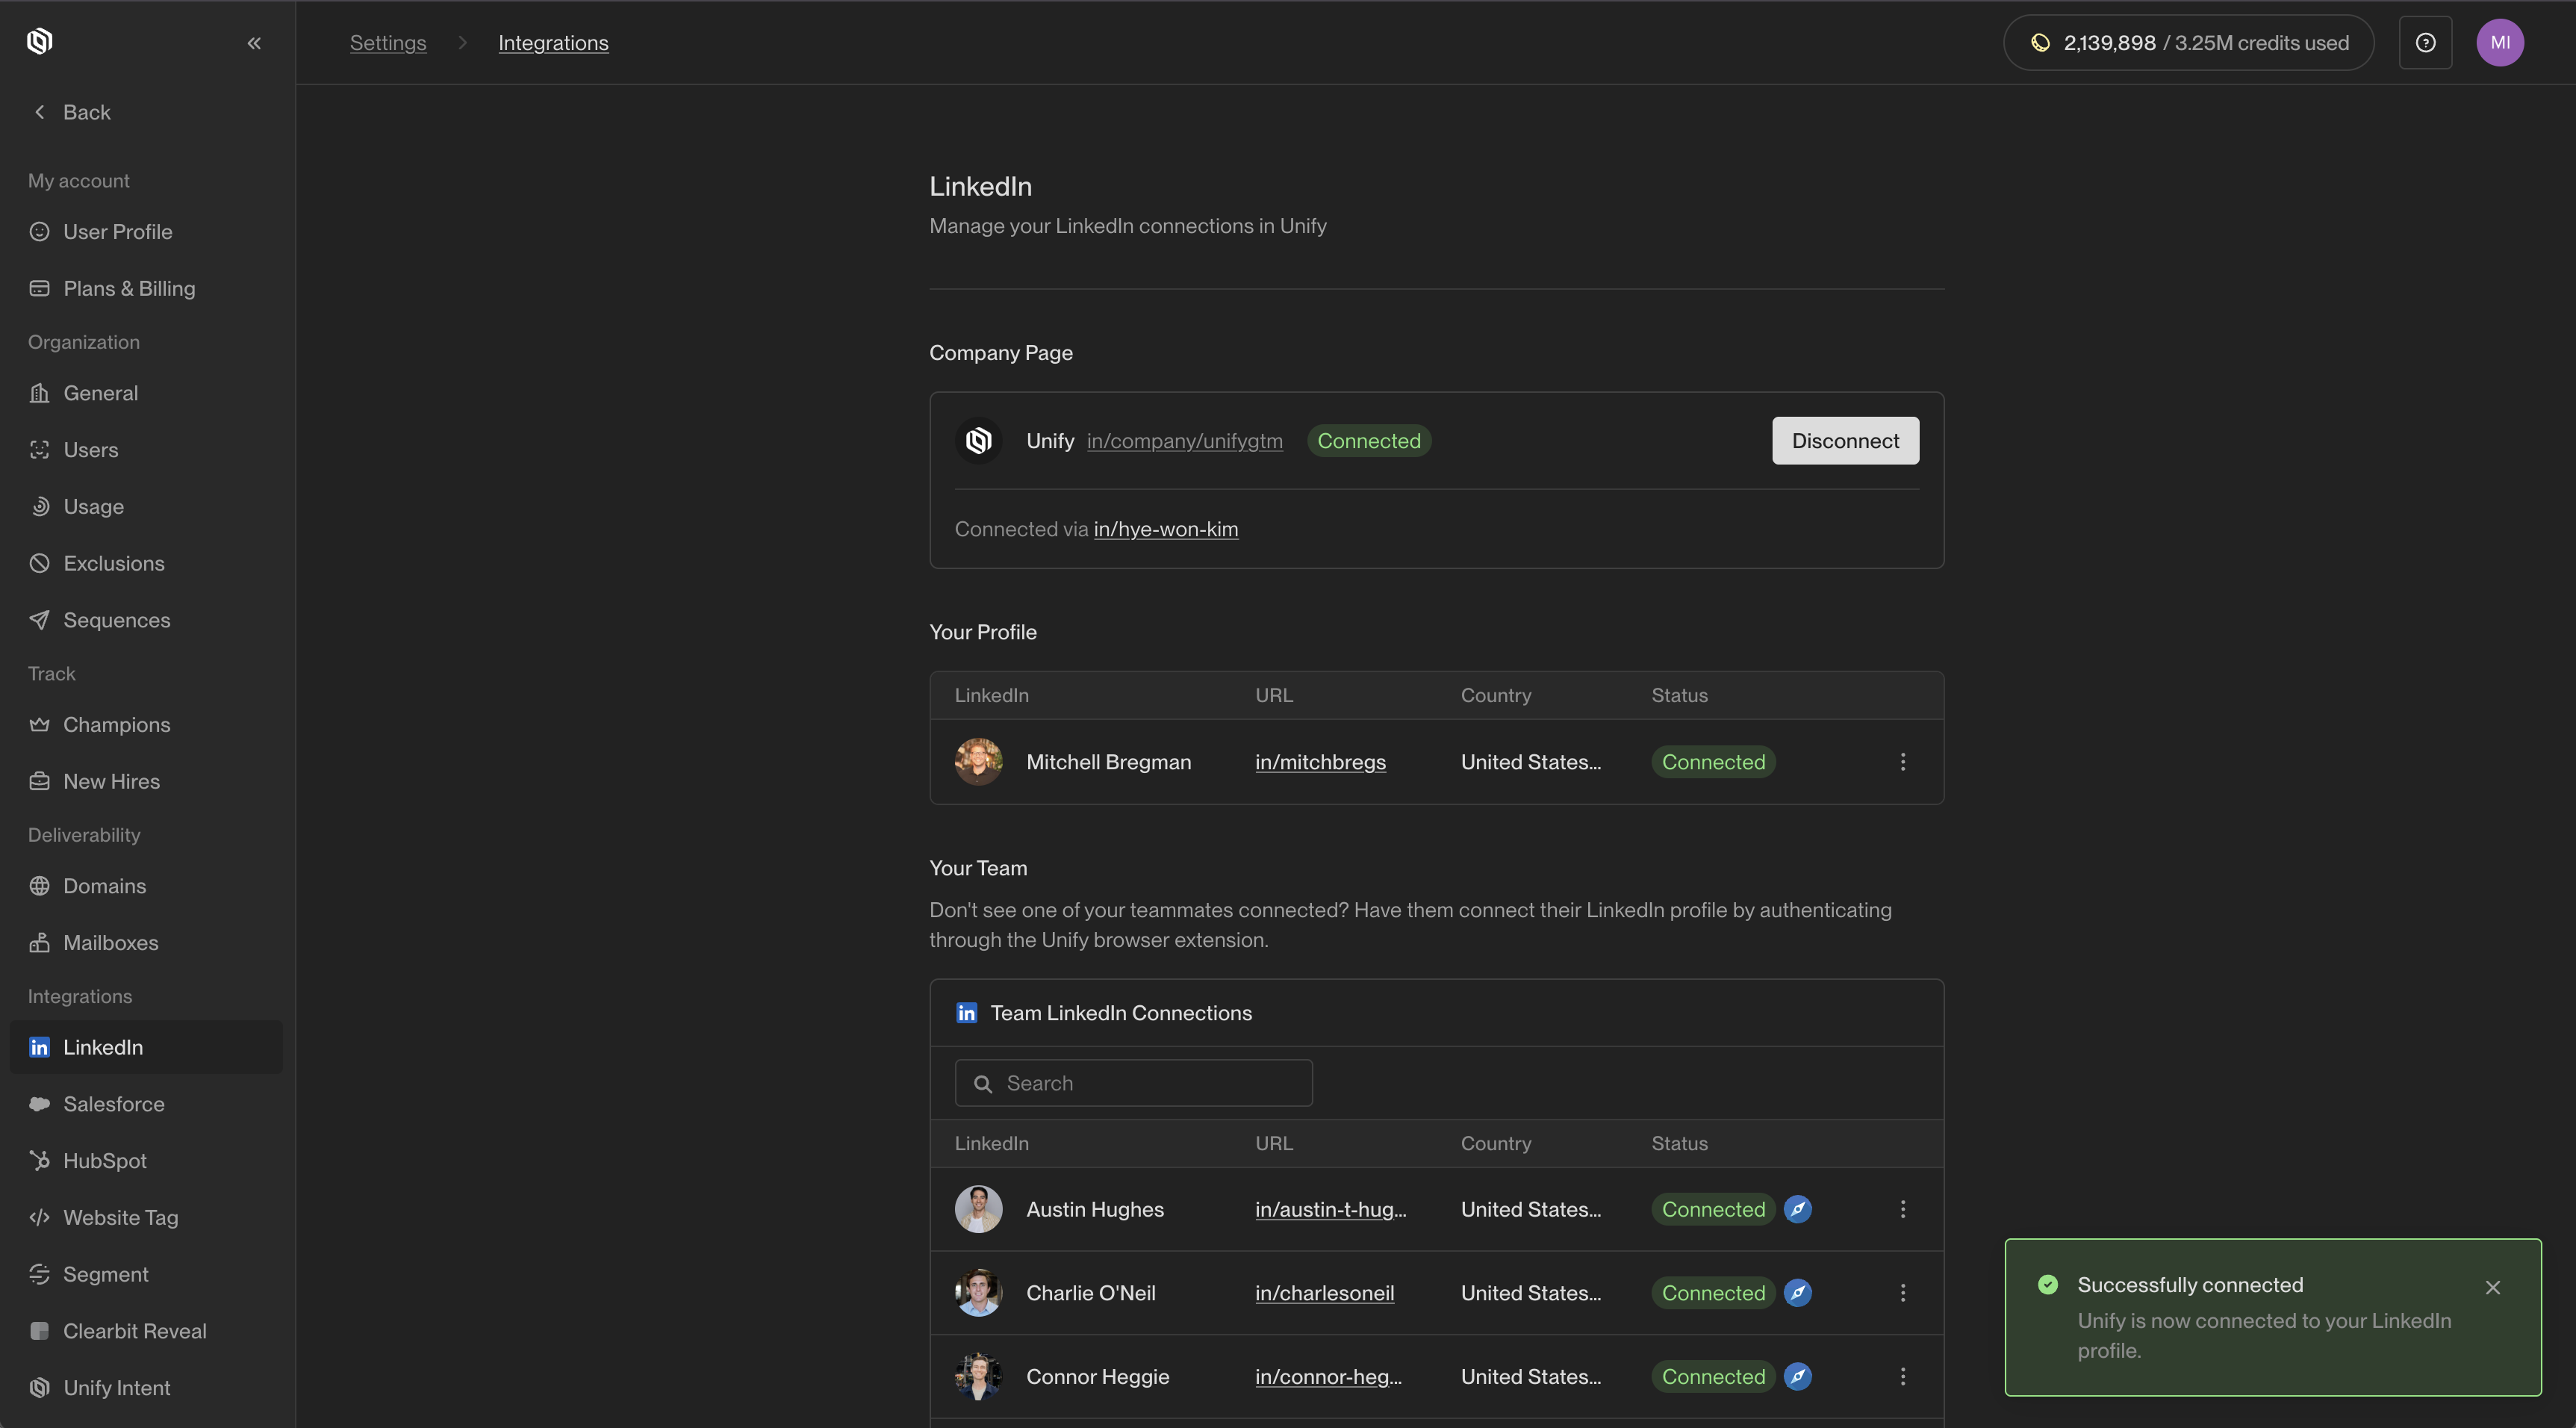The image size is (2576, 1428).
Task: Open three-dot menu for Connor Heggie
Action: click(x=1902, y=1377)
